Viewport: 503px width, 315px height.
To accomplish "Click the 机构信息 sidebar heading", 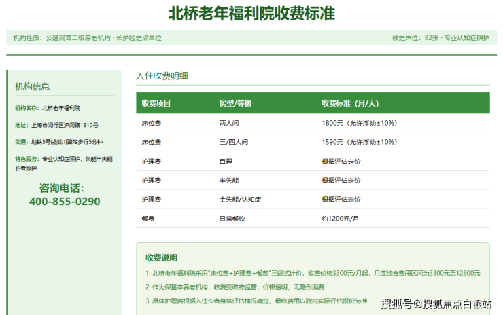I will 33,86.
